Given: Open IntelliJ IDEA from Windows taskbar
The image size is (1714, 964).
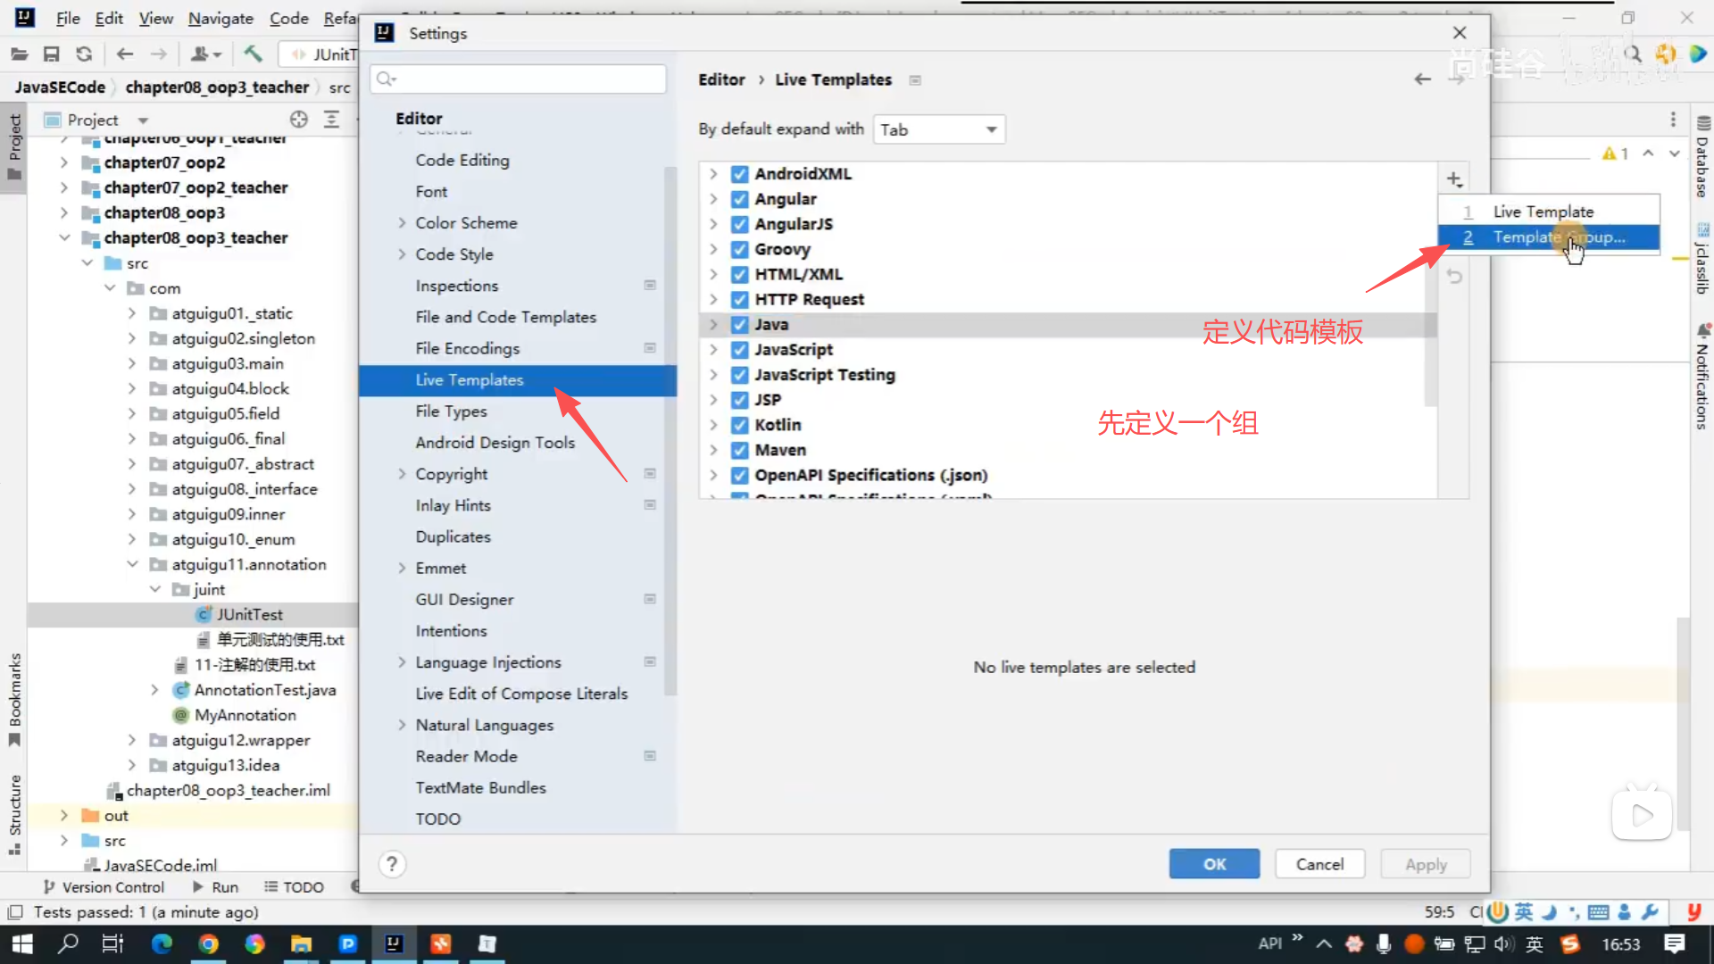Looking at the screenshot, I should point(394,943).
